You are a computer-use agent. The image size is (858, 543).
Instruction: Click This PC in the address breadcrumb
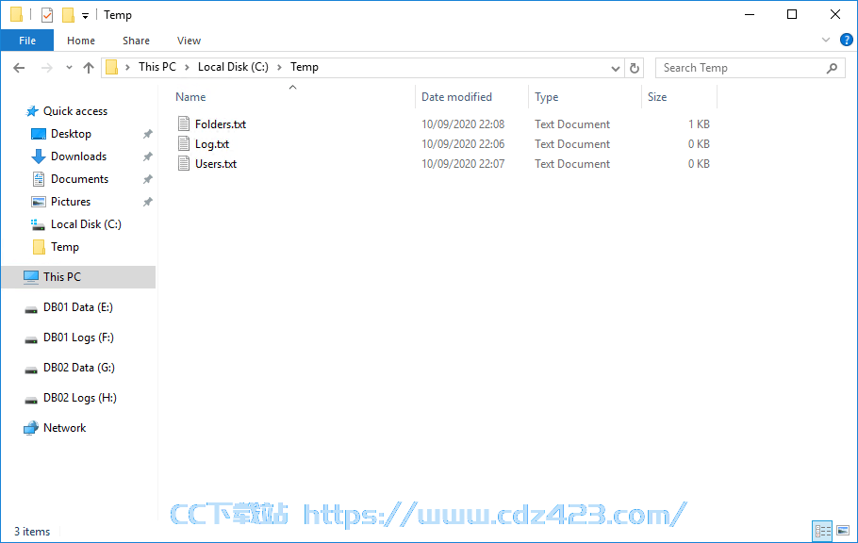[157, 67]
